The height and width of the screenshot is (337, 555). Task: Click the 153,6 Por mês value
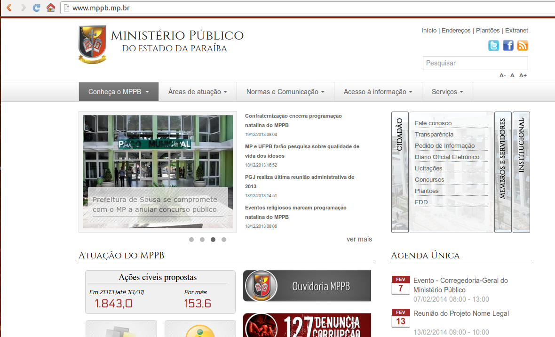[198, 303]
